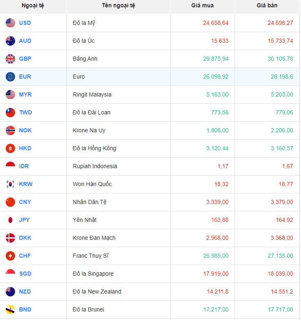Viewport: 301px width, 320px height.
Task: Click the BND currency code link
Action: click(25, 309)
